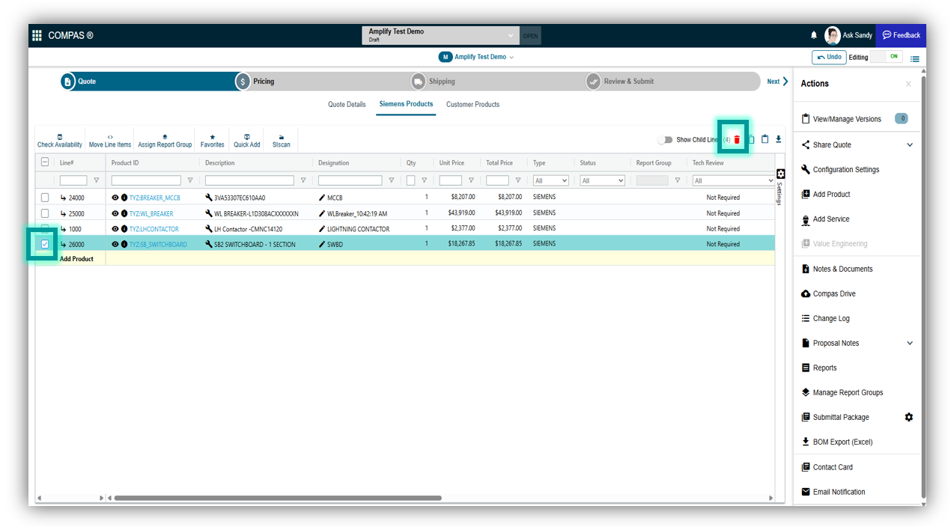Screen dimensions: 951x527
Task: Close the Actions panel
Action: click(x=908, y=84)
